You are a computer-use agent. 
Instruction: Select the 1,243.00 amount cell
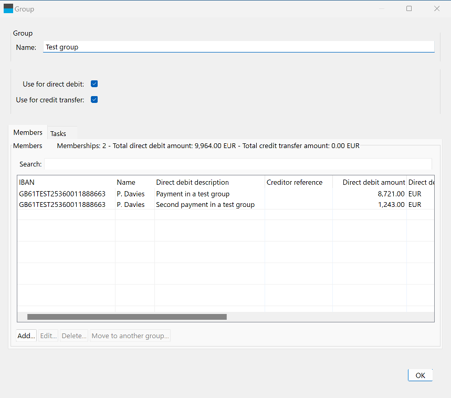pyautogui.click(x=389, y=205)
